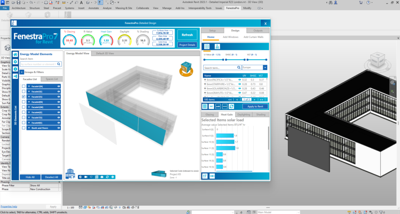Open Properties help link in Revit

click(x=9, y=207)
